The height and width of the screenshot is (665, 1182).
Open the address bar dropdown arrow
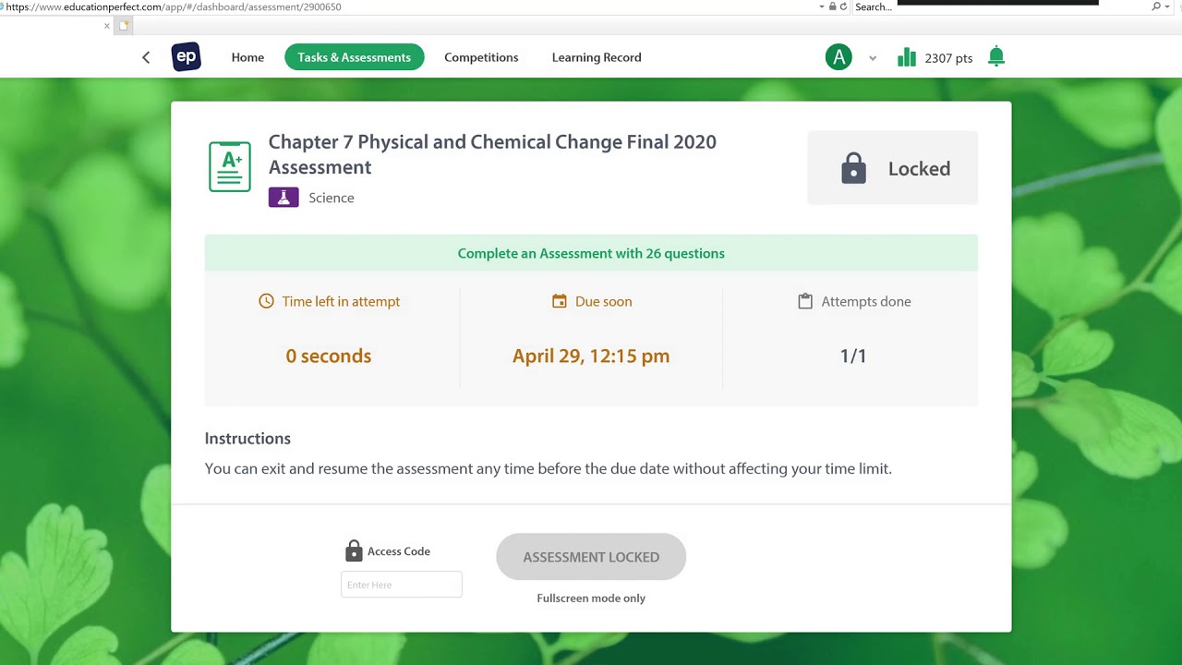coord(822,6)
